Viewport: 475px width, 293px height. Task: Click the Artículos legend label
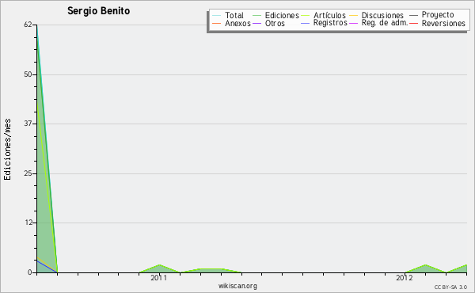(329, 15)
